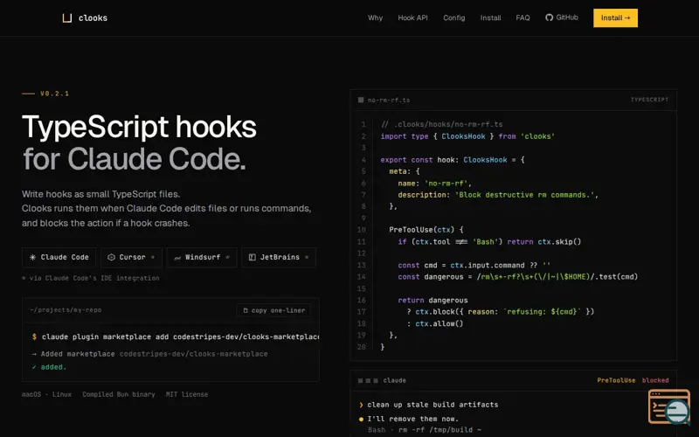Click the 'via Claude Code's IDE integration' footnote
This screenshot has height=437, width=699.
pos(91,278)
